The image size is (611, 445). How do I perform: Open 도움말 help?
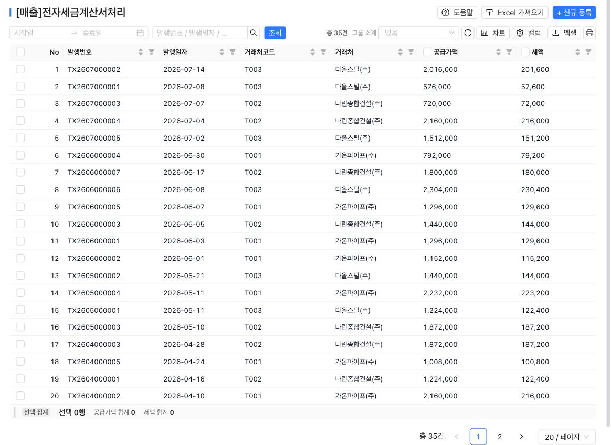coord(457,13)
